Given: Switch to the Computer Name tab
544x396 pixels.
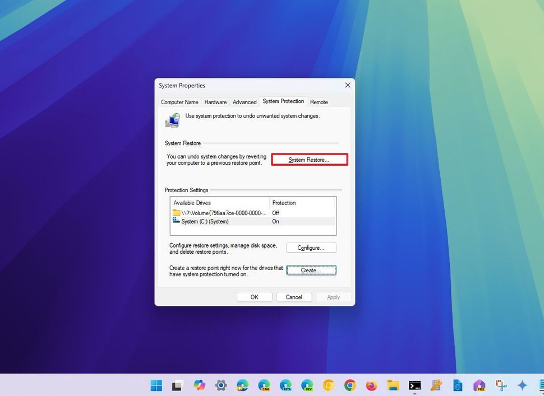Looking at the screenshot, I should 179,102.
